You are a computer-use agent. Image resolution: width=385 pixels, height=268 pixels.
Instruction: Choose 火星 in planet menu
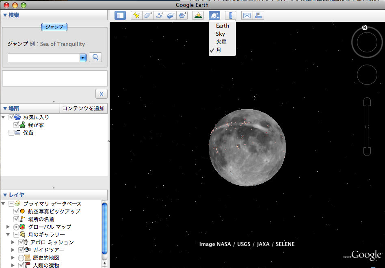point(222,42)
